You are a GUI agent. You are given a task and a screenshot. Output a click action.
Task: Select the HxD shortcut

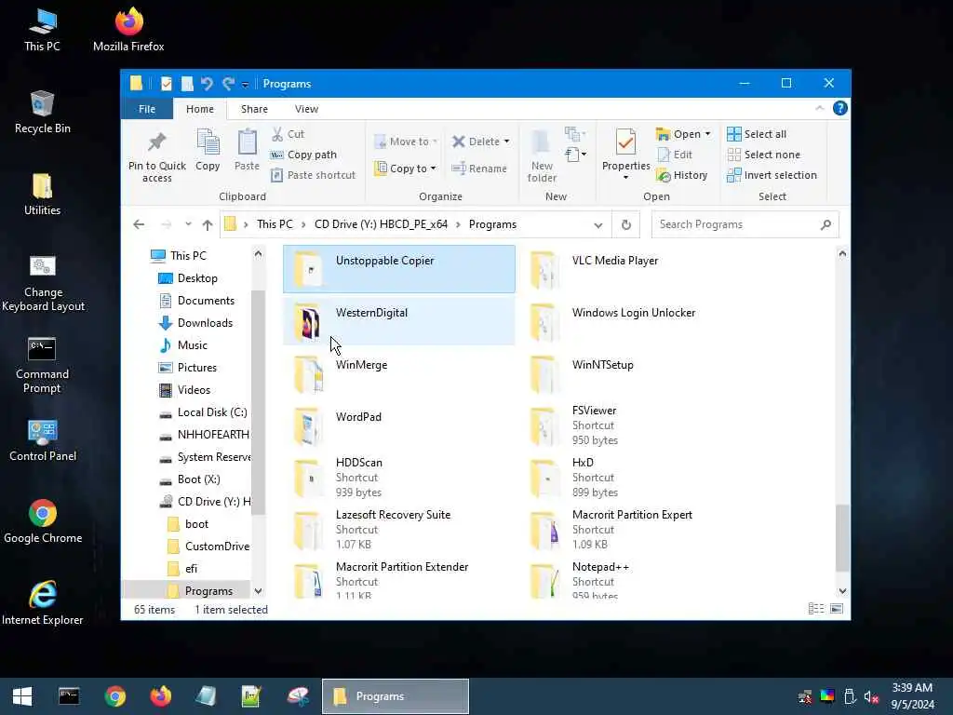click(635, 478)
